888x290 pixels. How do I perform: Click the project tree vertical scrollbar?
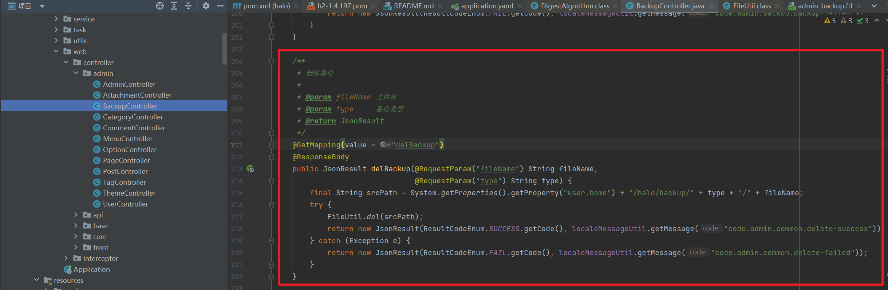224,49
